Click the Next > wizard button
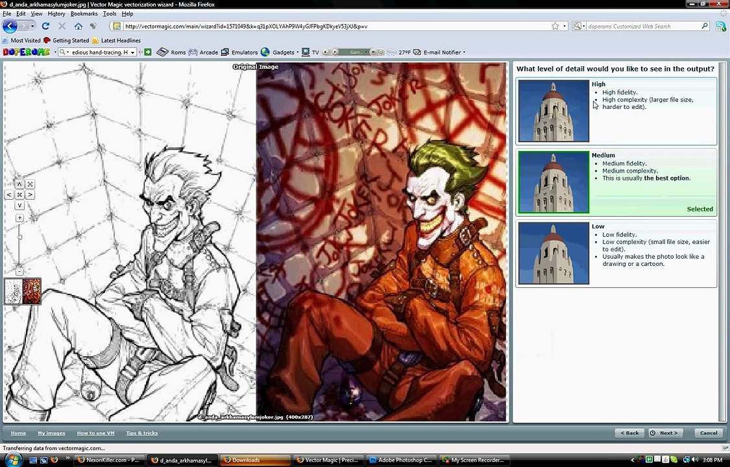 click(x=665, y=433)
